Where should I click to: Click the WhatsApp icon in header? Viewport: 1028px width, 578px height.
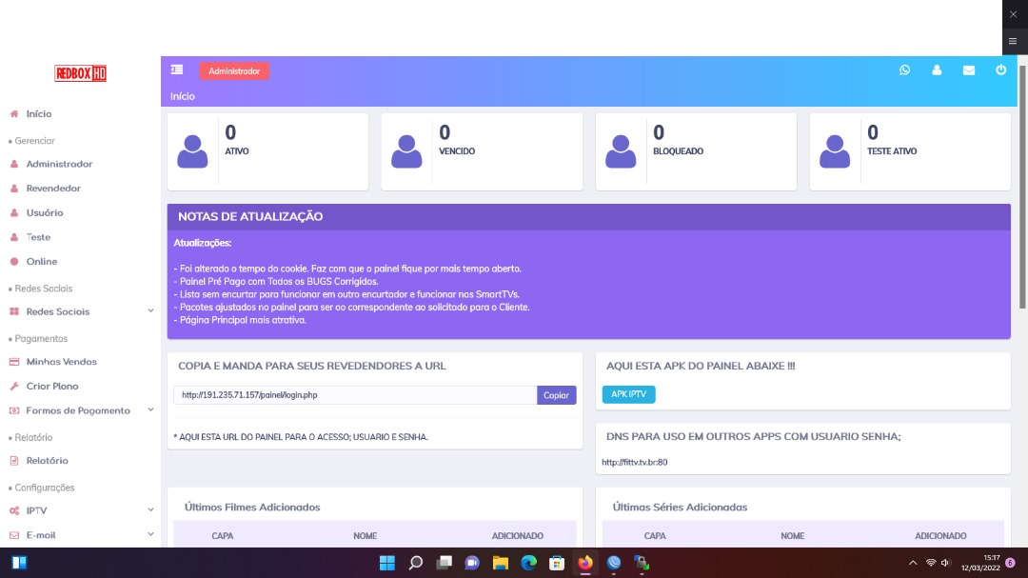904,70
